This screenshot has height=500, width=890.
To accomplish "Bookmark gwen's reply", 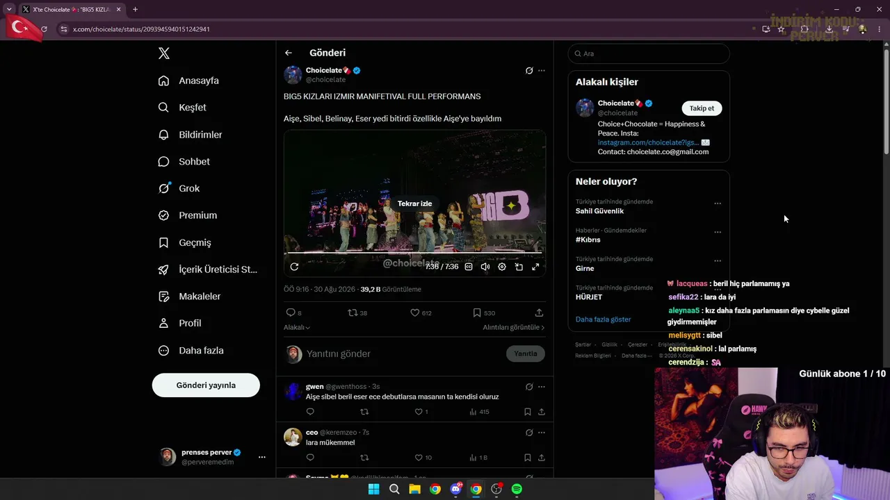I will 528,412.
